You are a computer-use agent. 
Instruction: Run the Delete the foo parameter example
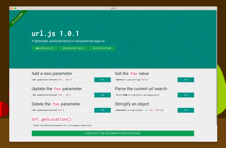[x=102, y=110]
